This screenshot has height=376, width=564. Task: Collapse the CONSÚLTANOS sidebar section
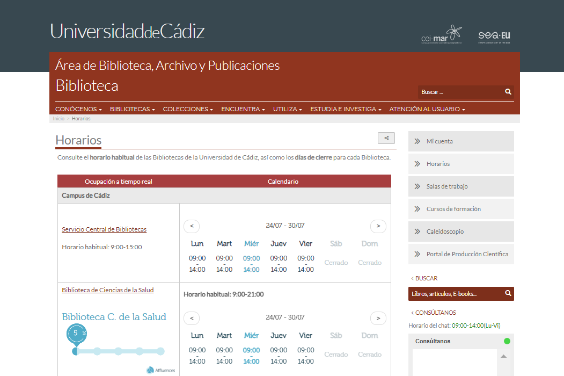click(434, 313)
